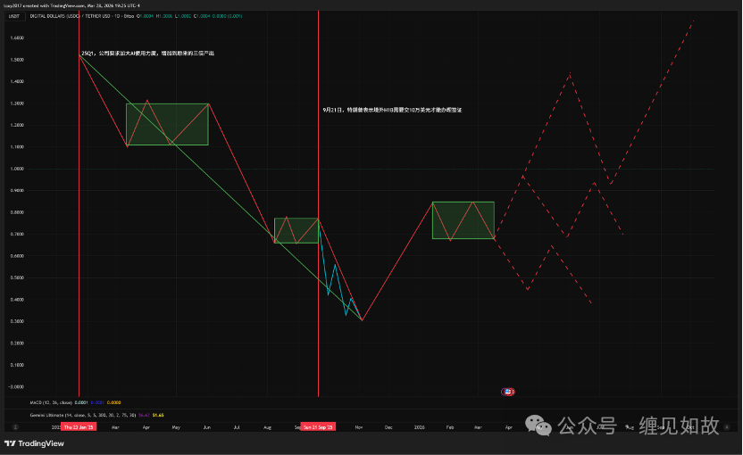
Task: Click the right green rectangle drawing near 0.8
Action: pyautogui.click(x=463, y=220)
